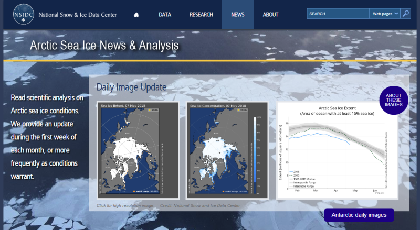Go to the home page icon
Viewport: 420px width, 230px height.
136,15
